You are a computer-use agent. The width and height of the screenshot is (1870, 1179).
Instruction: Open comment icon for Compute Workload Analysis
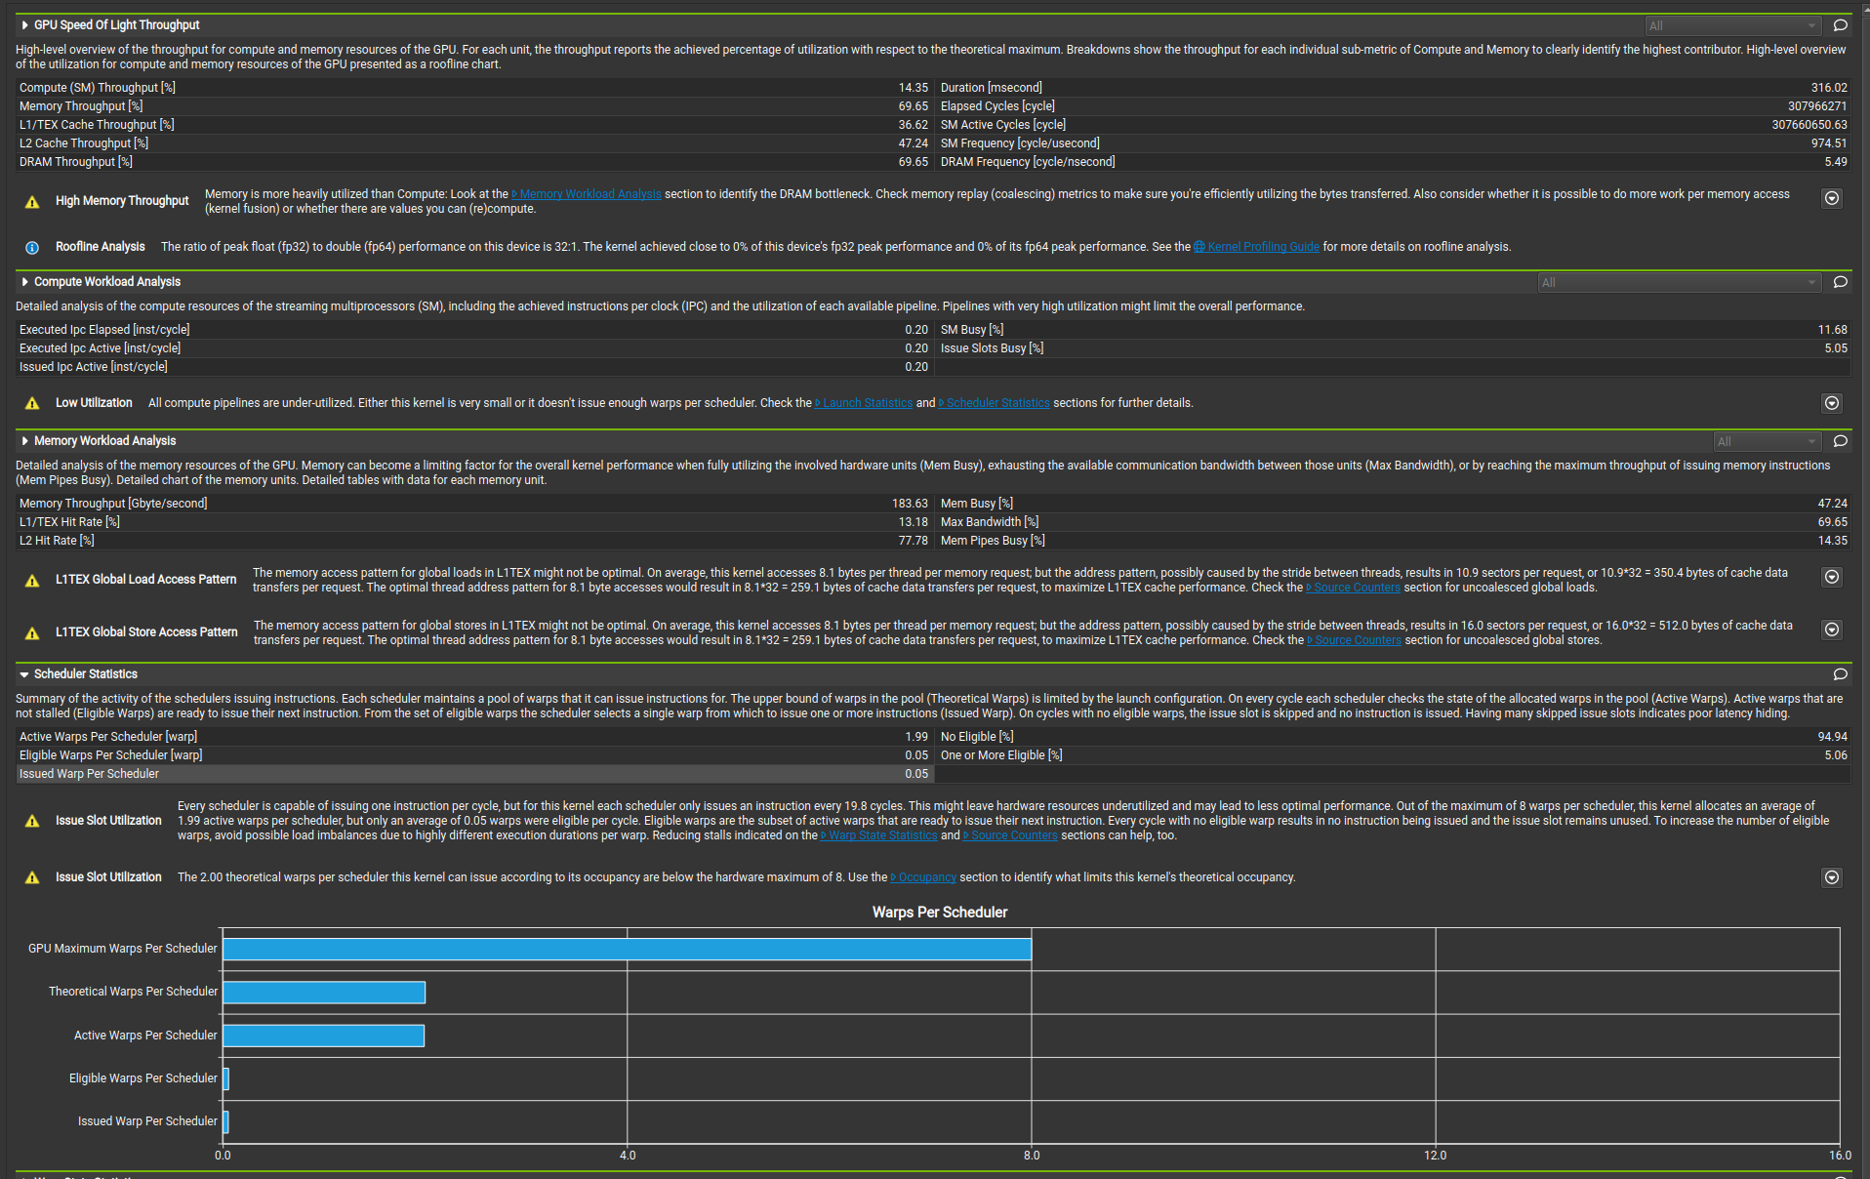tap(1840, 282)
